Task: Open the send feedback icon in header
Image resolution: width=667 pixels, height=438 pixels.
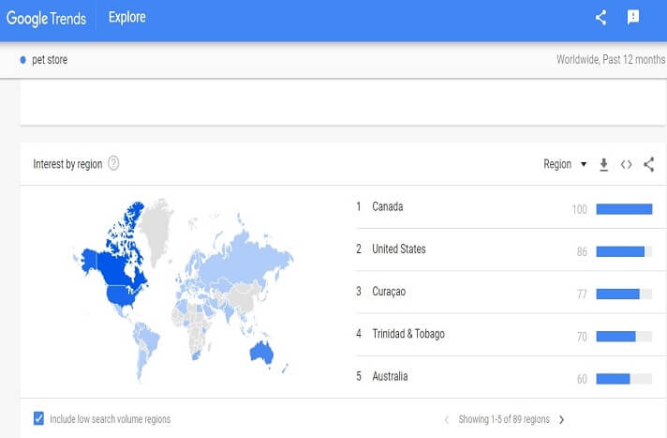Action: pyautogui.click(x=633, y=17)
